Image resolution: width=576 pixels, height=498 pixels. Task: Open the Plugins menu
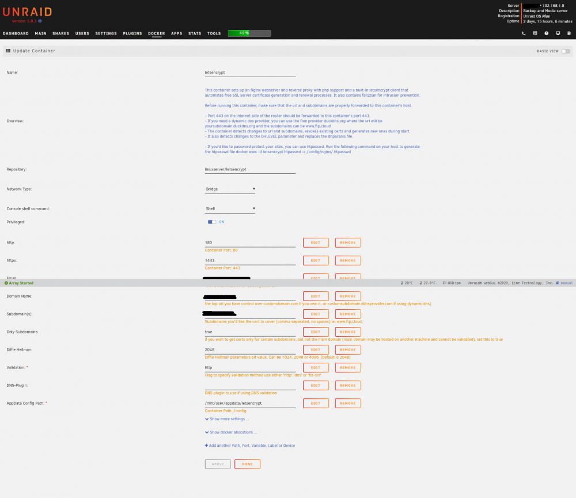[132, 33]
